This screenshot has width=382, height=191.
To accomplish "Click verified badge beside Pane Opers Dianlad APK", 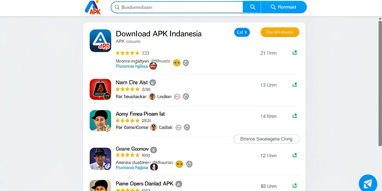I will coord(179,184).
